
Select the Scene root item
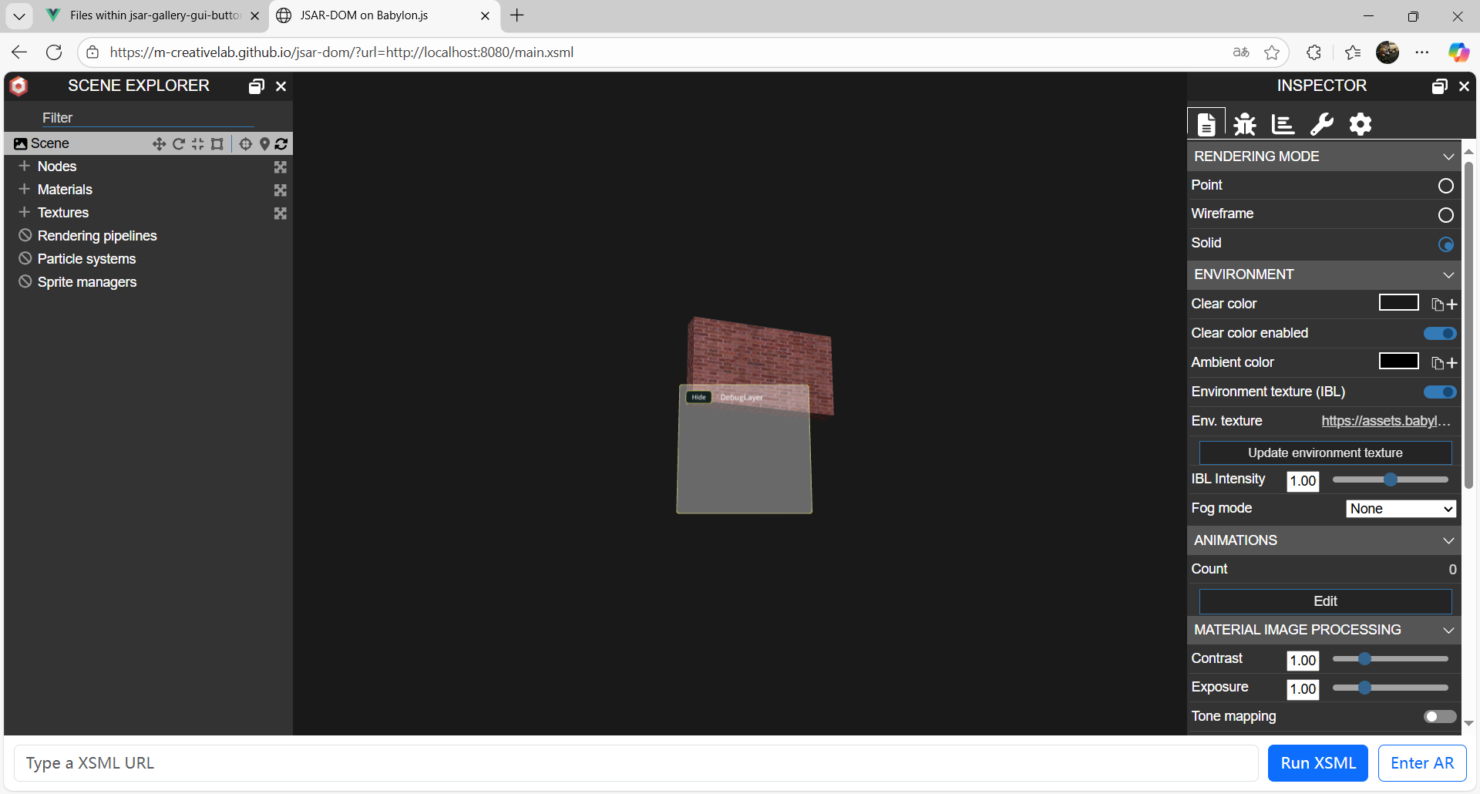tap(50, 143)
